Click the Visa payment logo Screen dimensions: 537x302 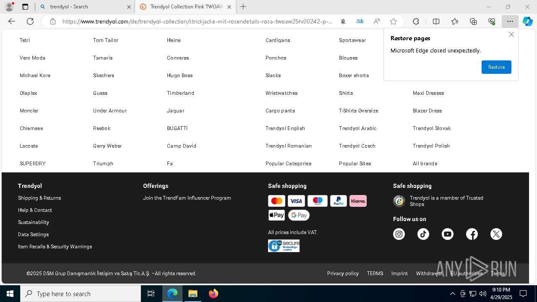(x=296, y=201)
